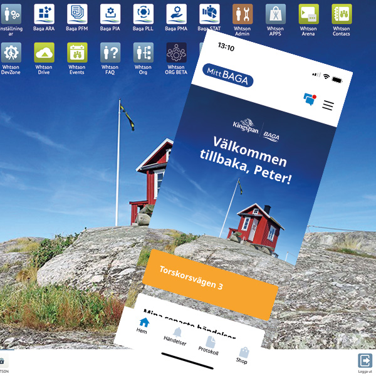Open Baga PMA app

177,14
